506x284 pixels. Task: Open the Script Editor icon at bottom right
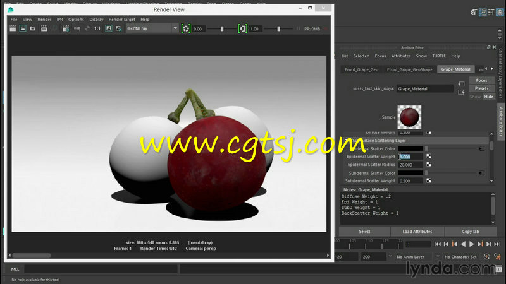coord(498,269)
